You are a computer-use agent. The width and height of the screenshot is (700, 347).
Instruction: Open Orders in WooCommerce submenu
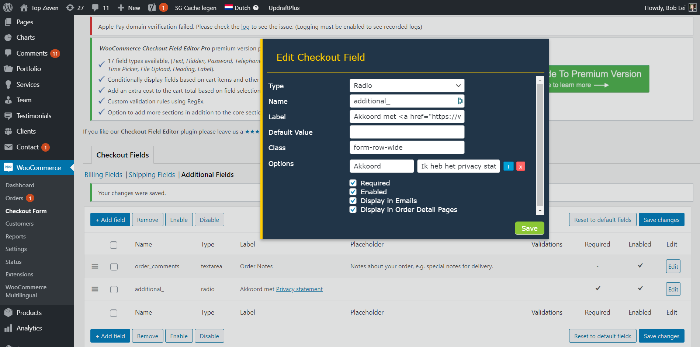coord(14,198)
